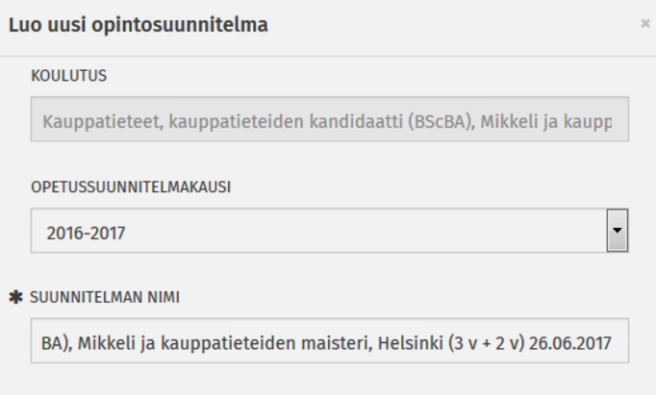Screen dimensions: 656x395
Task: Open the Opetussuunnitelmakausi combo box
Action: 317,233
